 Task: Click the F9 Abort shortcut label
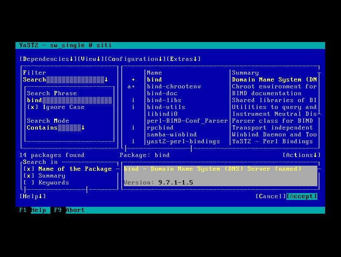point(69,210)
